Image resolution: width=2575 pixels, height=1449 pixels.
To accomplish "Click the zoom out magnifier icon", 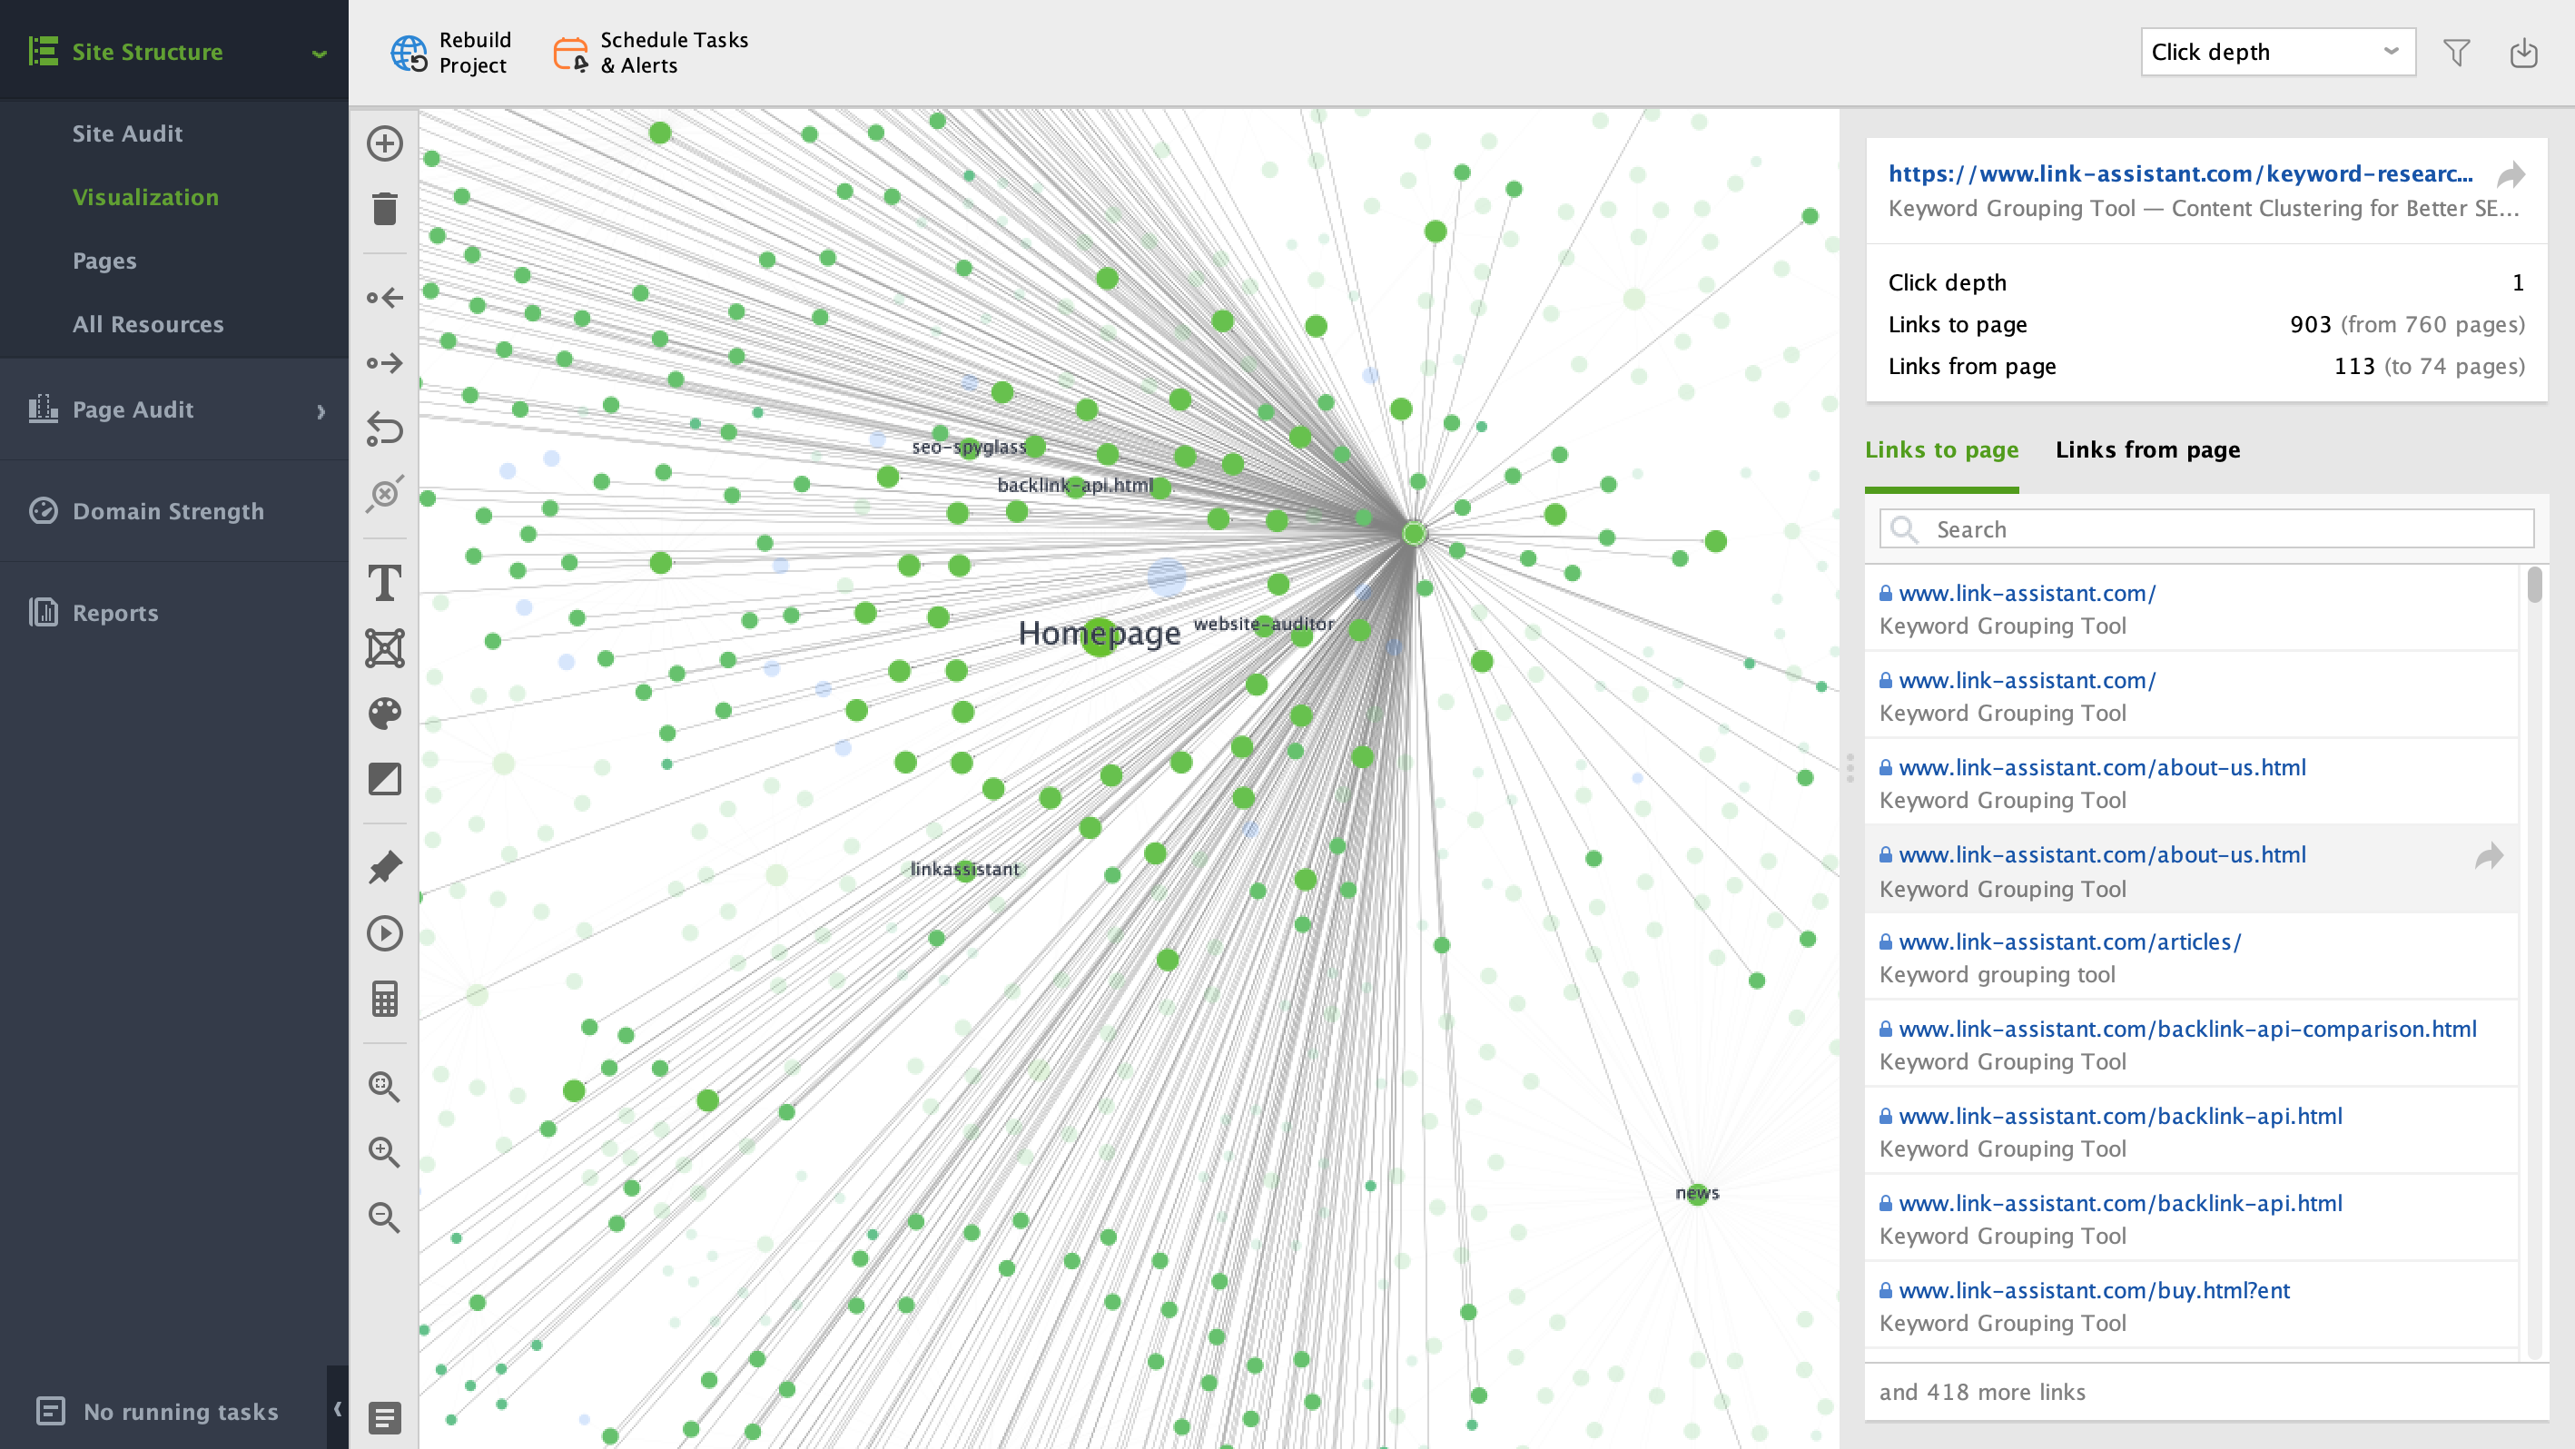I will (x=385, y=1217).
